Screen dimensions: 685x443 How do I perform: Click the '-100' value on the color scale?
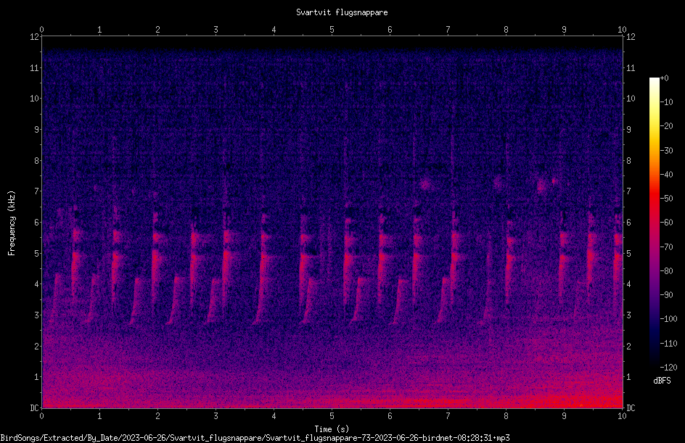click(668, 319)
